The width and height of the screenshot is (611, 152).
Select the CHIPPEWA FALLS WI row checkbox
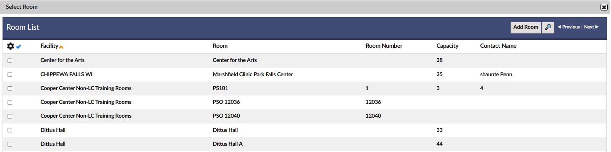pyautogui.click(x=10, y=75)
